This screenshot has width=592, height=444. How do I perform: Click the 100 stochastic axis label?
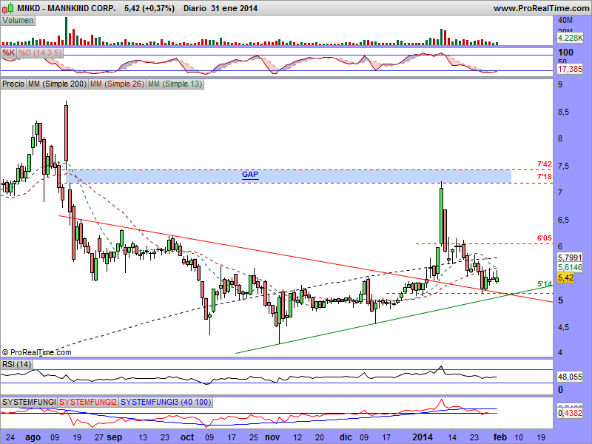click(x=565, y=53)
